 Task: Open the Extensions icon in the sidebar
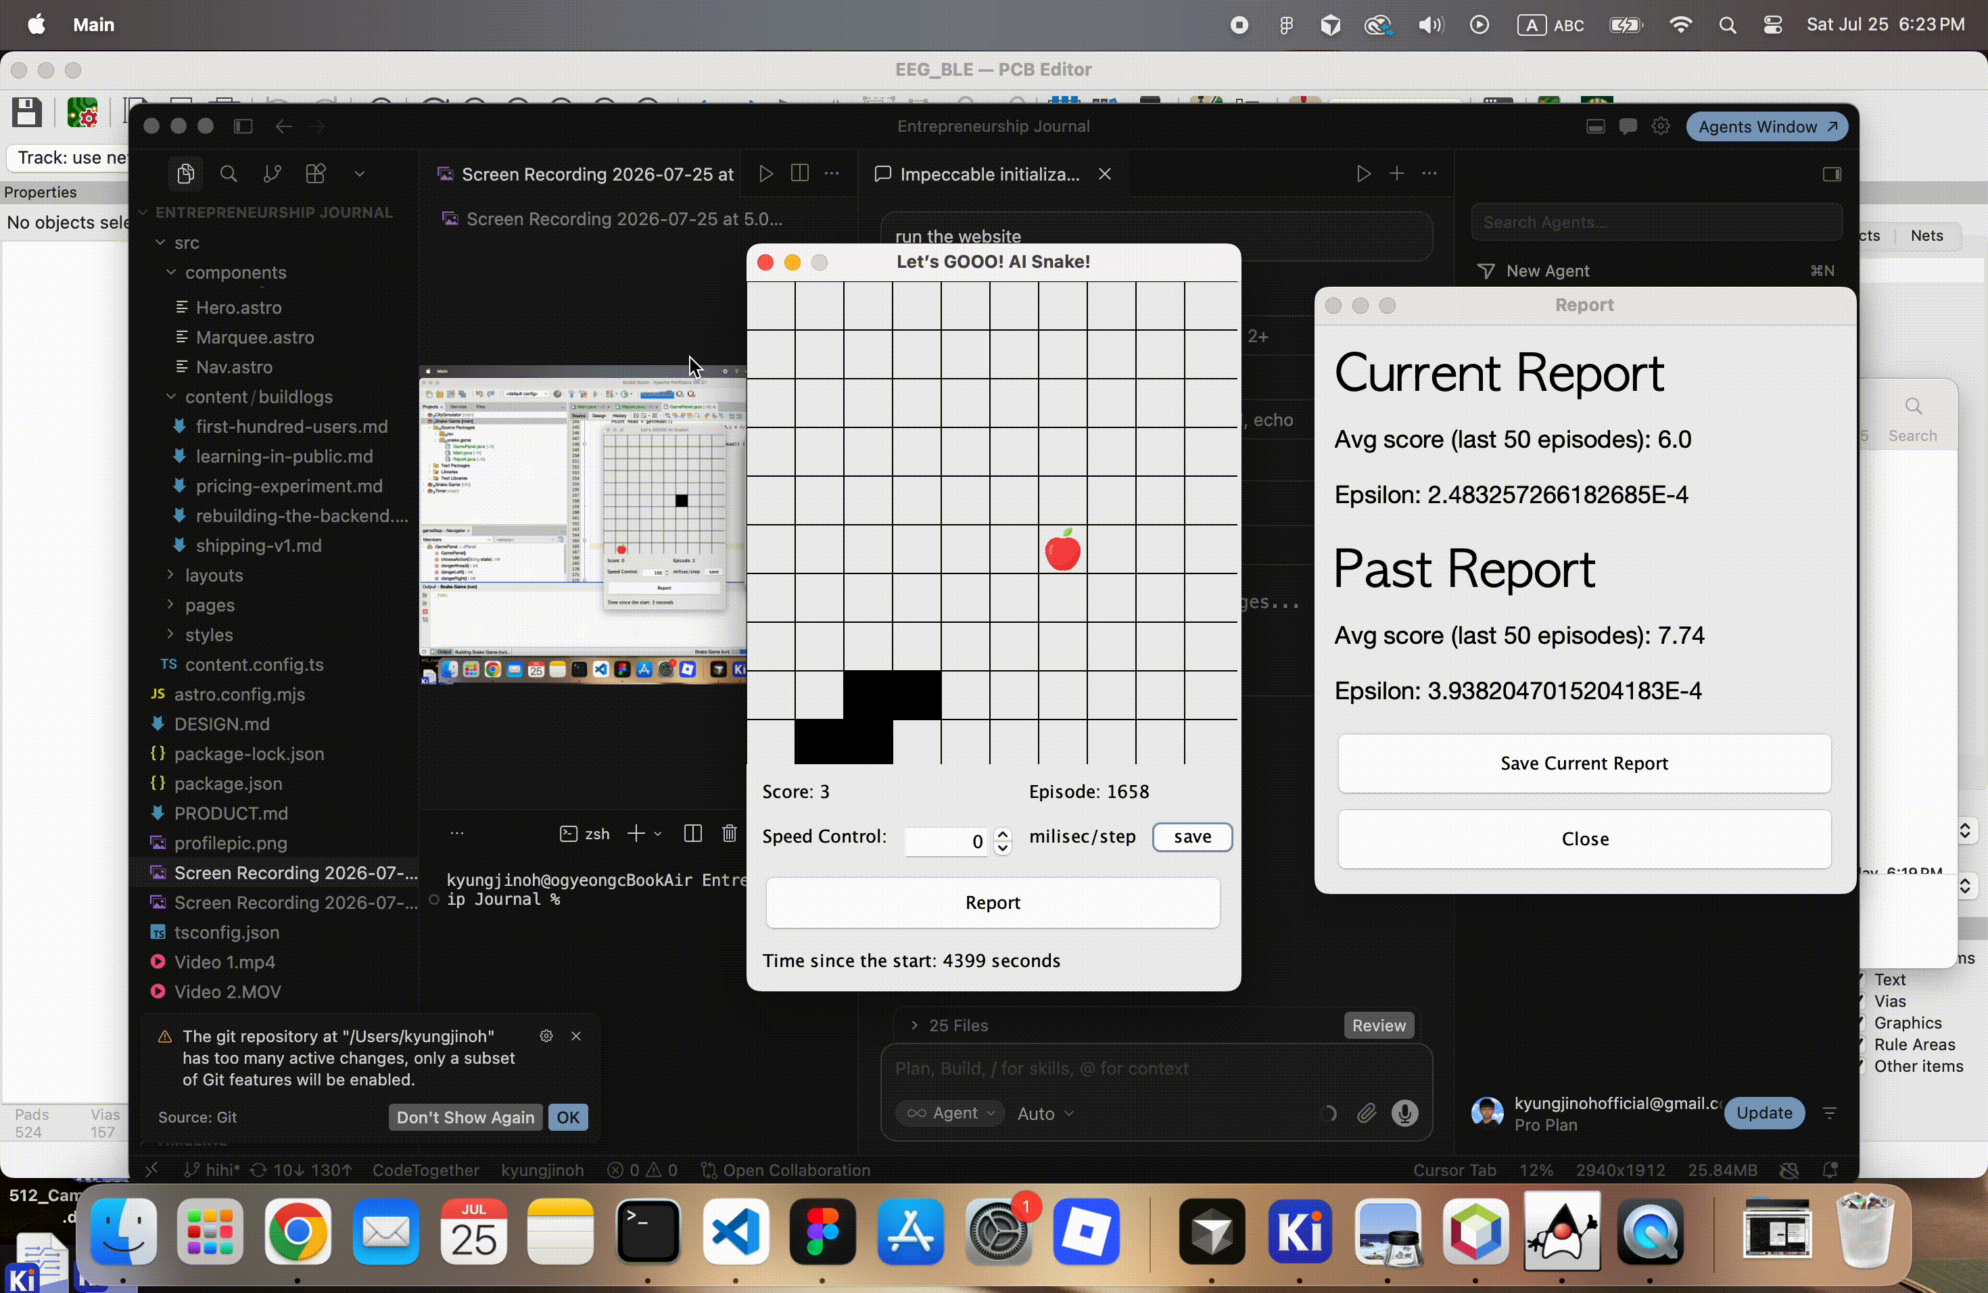click(316, 174)
